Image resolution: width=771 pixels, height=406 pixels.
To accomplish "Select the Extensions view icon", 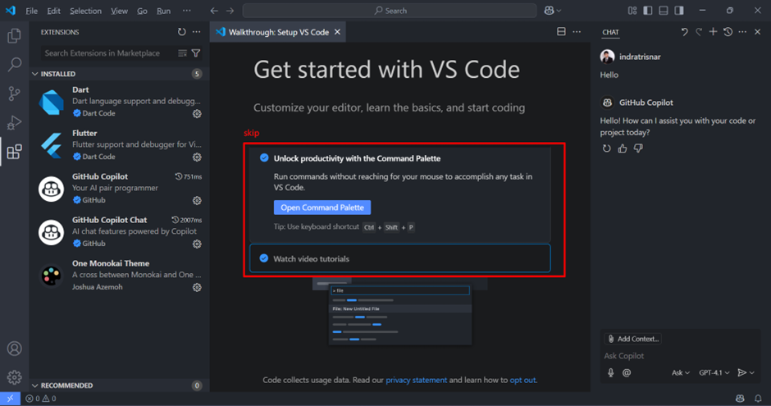I will pyautogui.click(x=14, y=152).
